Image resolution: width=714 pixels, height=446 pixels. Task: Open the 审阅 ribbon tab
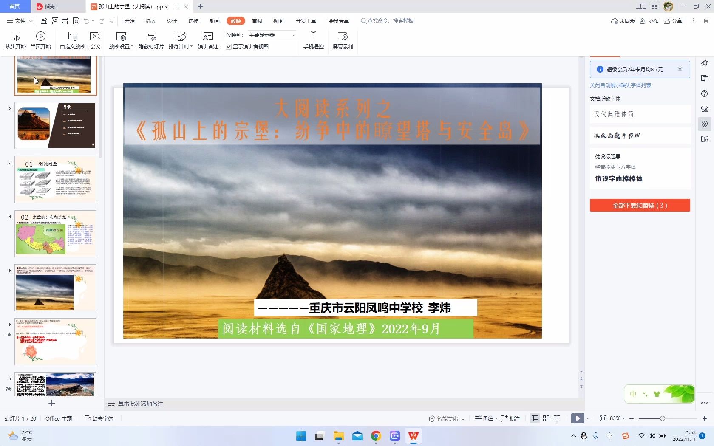[x=257, y=21]
